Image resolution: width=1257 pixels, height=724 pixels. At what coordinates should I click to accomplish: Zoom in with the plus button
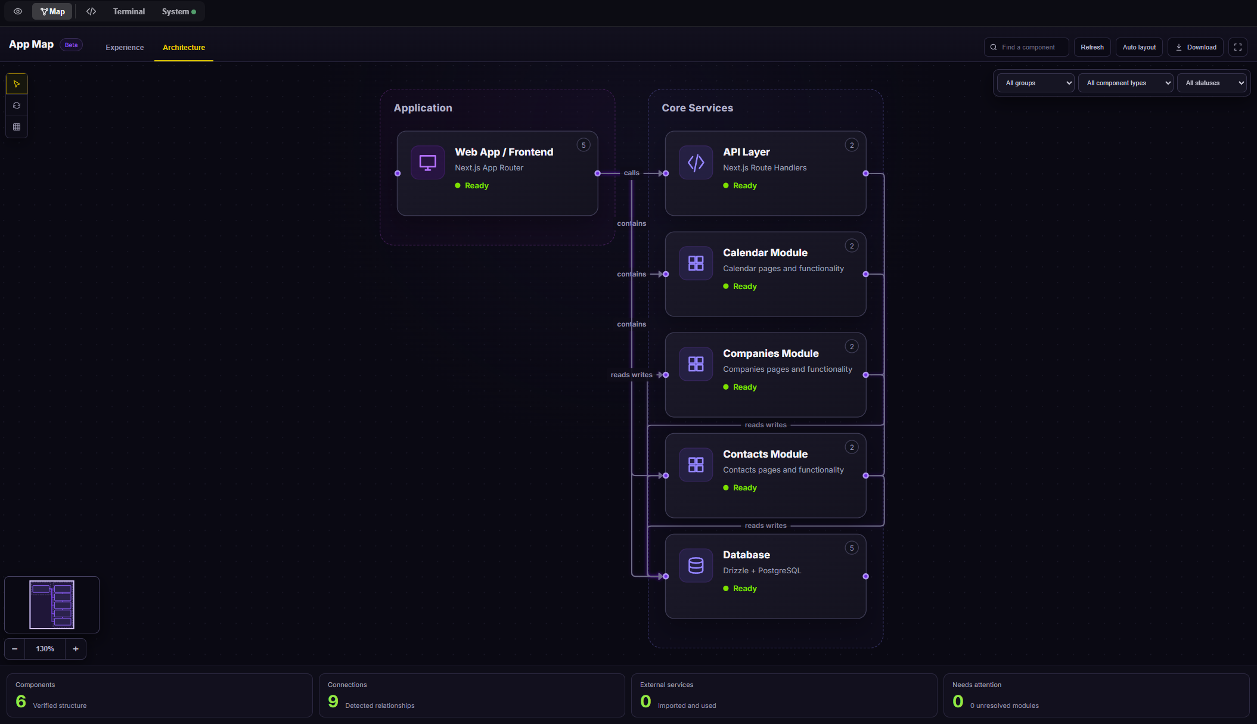[x=76, y=649]
